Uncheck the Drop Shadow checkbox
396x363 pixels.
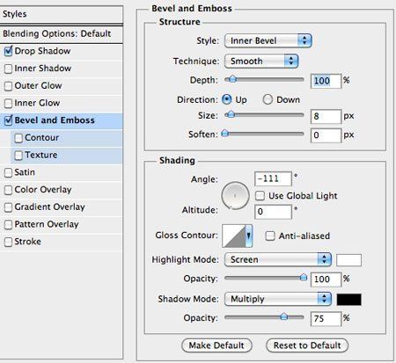tap(9, 51)
